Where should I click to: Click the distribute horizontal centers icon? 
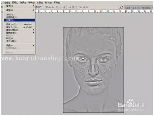[84, 7]
